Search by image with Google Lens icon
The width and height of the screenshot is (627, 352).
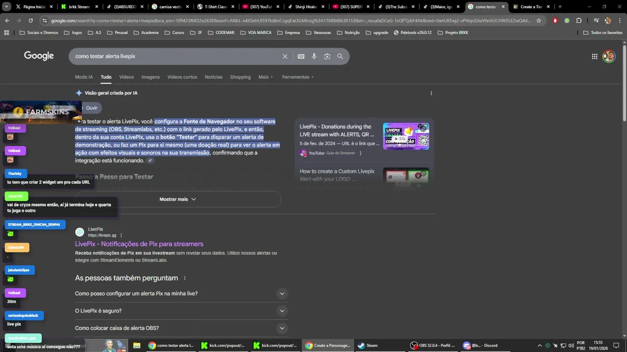[327, 56]
